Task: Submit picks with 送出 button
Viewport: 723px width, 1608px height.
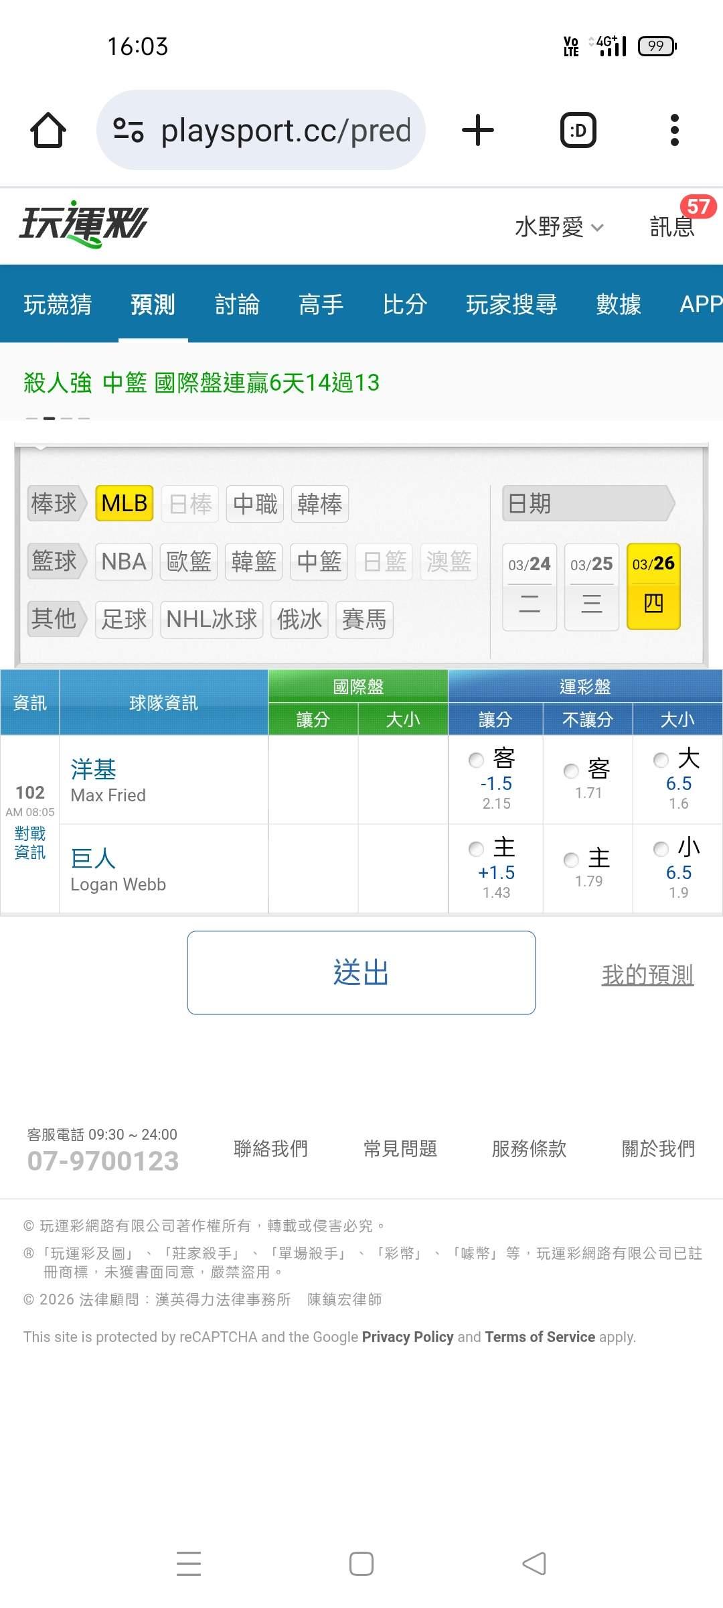Action: coord(361,972)
